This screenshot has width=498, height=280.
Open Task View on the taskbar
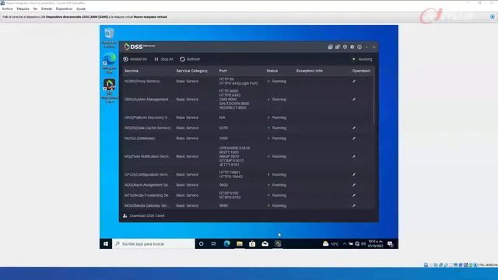[x=214, y=243]
